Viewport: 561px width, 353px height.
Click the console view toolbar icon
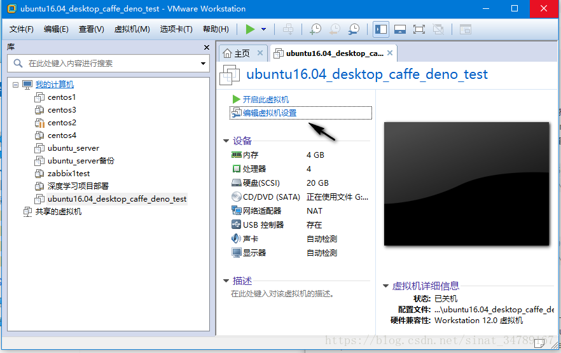coord(466,29)
